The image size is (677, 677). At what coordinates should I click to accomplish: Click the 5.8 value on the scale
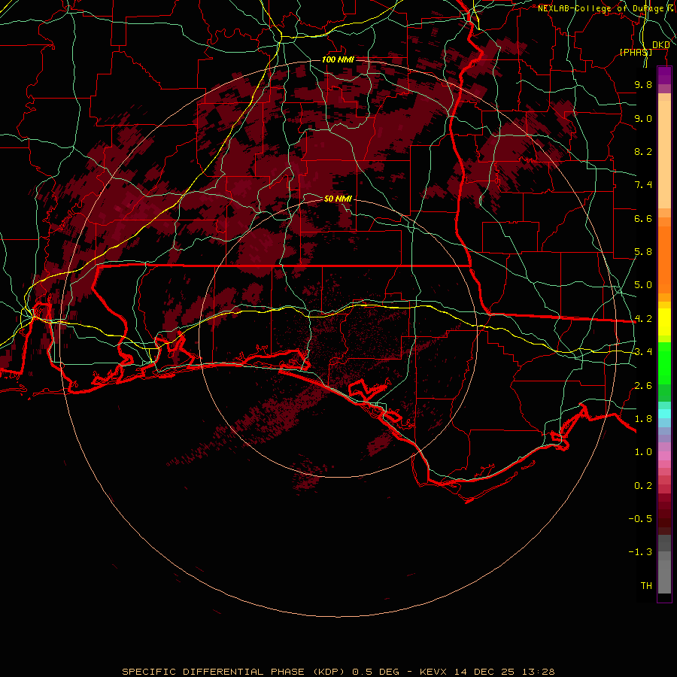(643, 252)
